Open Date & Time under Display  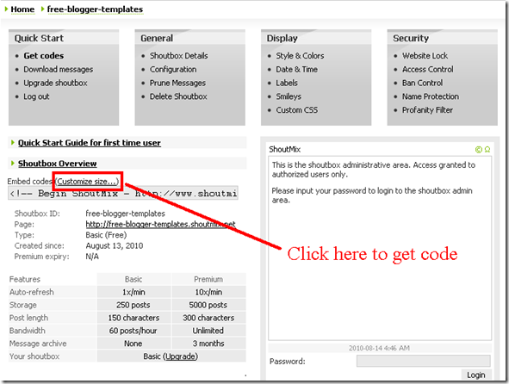point(296,70)
